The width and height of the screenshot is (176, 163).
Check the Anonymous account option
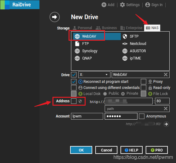click(x=142, y=116)
